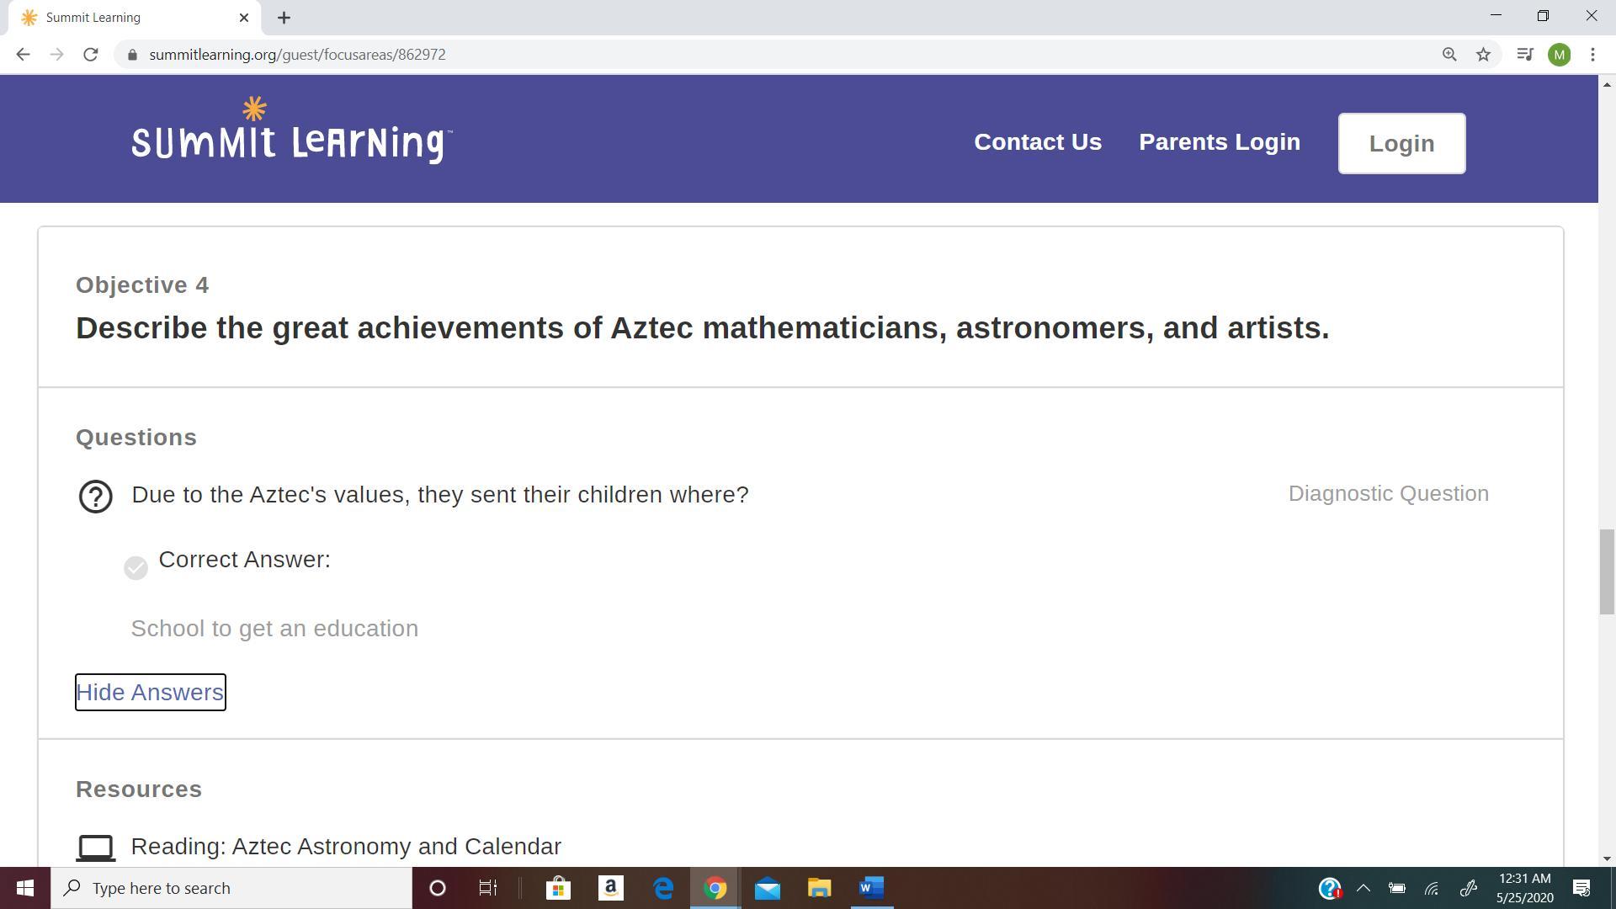1616x909 pixels.
Task: Open the browser zoom magnifier icon
Action: pos(1449,55)
